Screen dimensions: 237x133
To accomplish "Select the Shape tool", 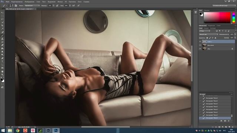I will point(2,68).
